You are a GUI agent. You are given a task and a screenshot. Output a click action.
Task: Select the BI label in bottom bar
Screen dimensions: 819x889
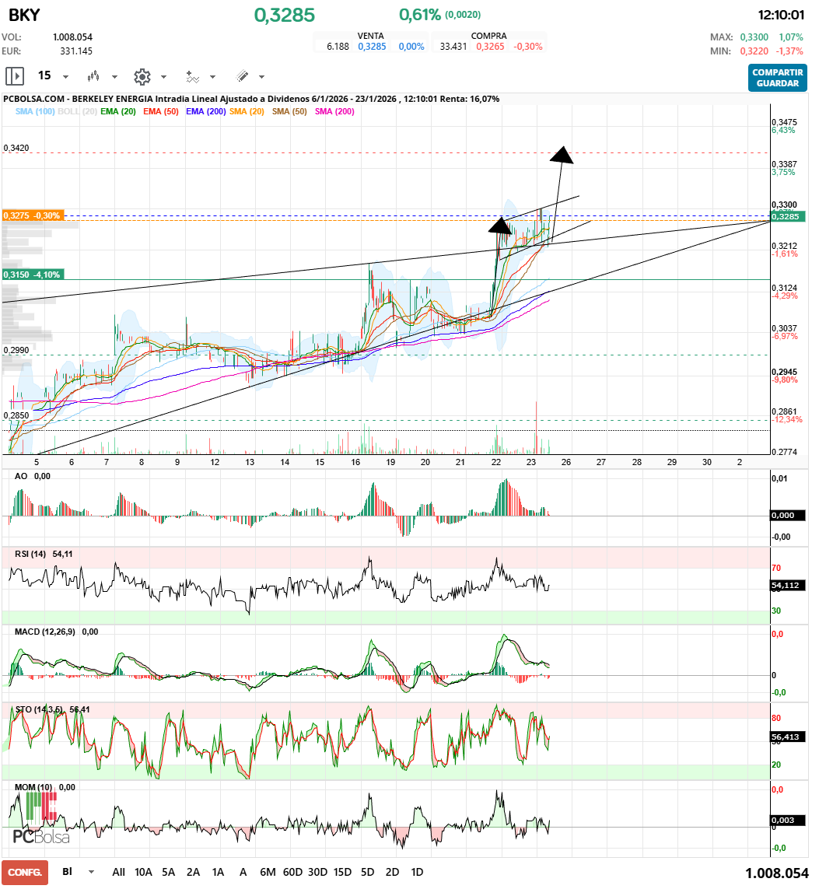pyautogui.click(x=67, y=872)
